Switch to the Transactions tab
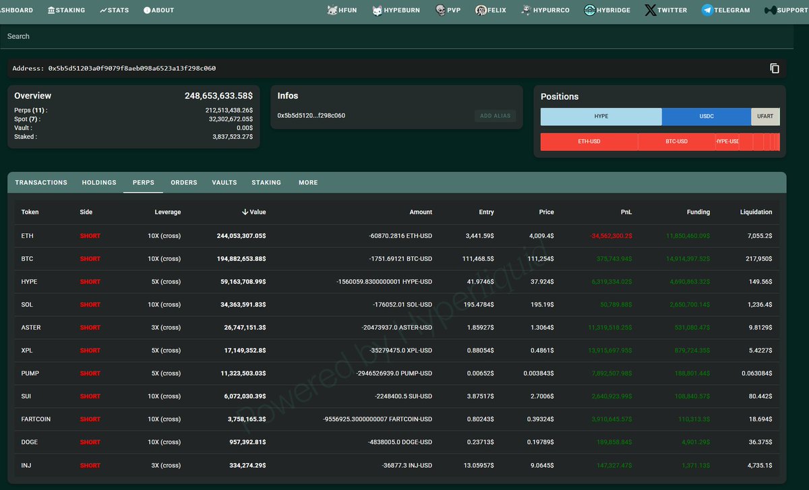Screen dimensions: 809x490 click(41, 183)
